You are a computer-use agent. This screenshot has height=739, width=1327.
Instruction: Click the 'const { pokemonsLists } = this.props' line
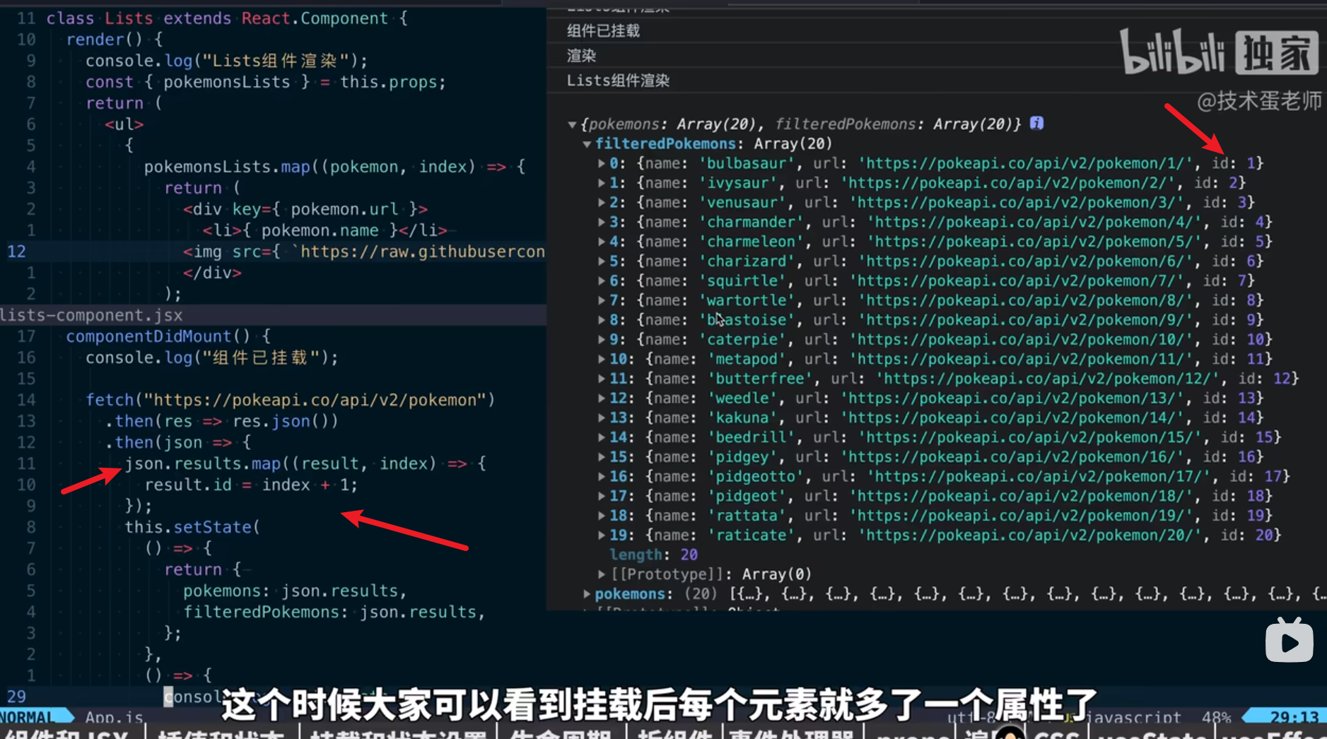tap(266, 82)
